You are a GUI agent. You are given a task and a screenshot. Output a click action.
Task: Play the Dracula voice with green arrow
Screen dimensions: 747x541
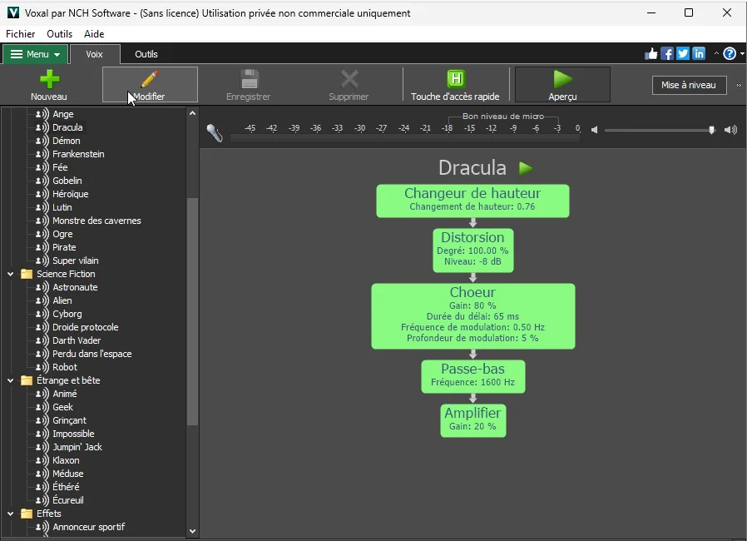[x=525, y=168]
